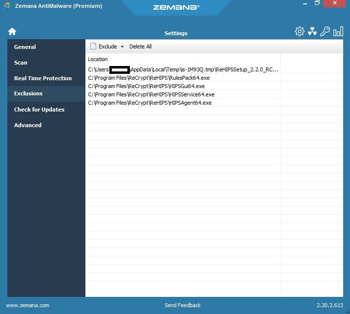Restore down the Zemana window
This screenshot has height=314, width=350.
point(317,3)
